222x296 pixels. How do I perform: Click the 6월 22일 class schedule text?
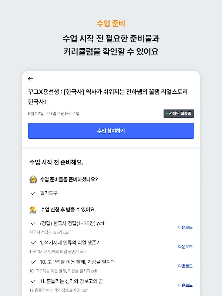54,114
